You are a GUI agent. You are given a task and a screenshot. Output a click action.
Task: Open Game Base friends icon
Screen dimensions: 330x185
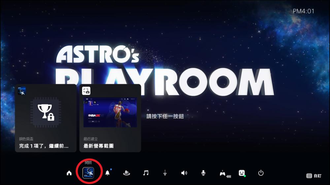click(126, 173)
